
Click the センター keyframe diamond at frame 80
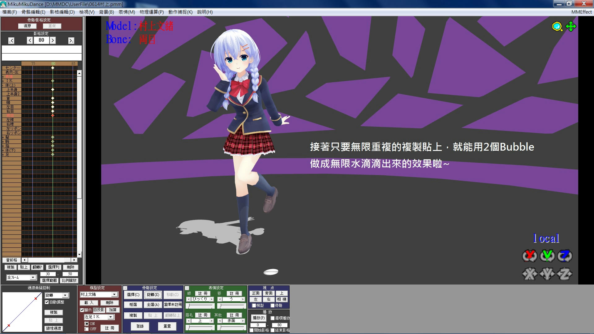[53, 68]
